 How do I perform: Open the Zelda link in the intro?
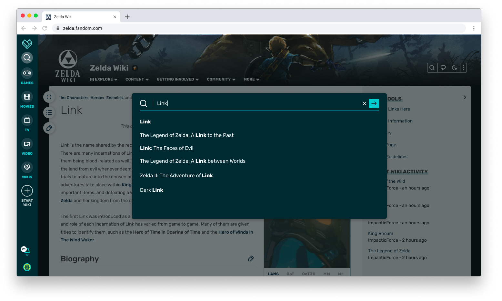[x=66, y=200]
